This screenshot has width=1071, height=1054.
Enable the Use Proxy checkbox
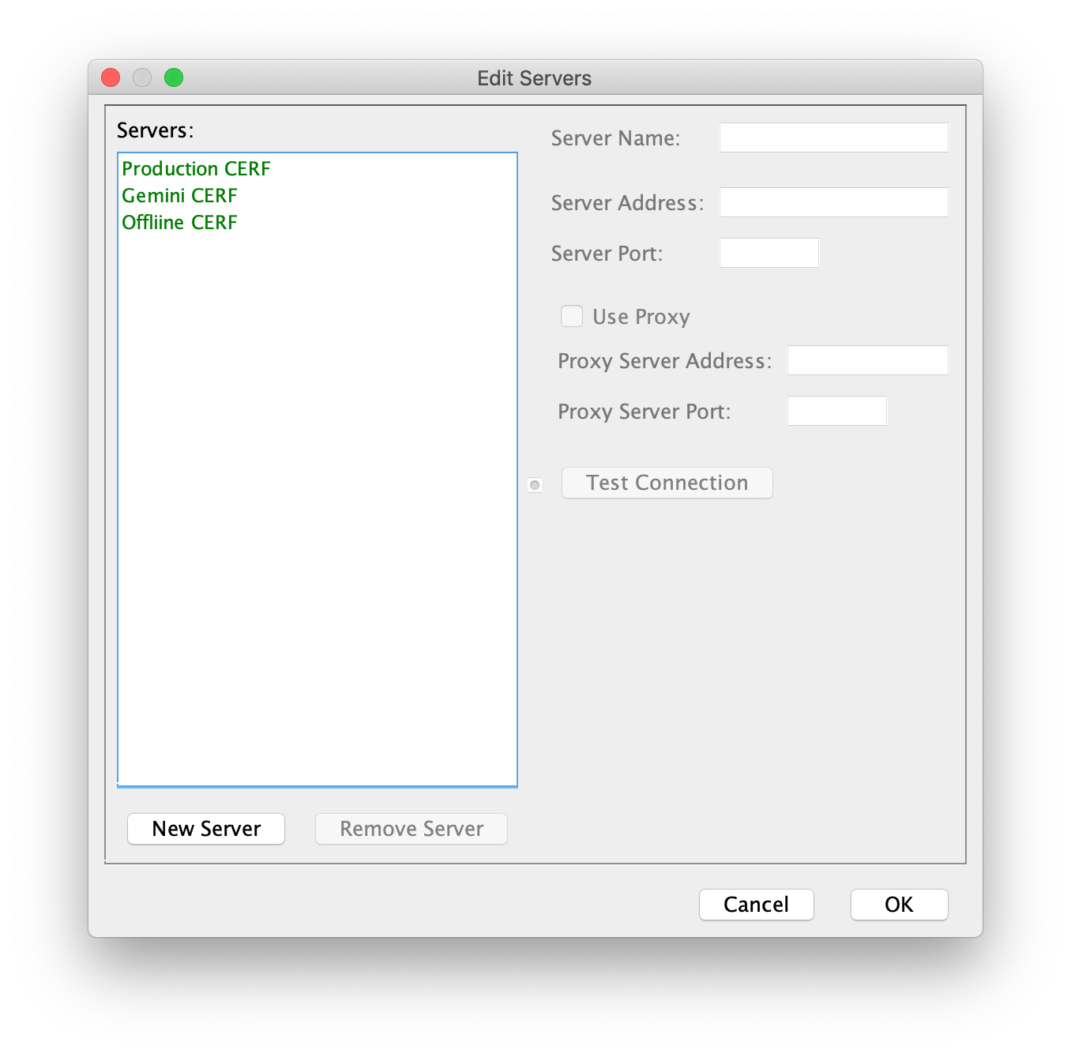click(572, 317)
